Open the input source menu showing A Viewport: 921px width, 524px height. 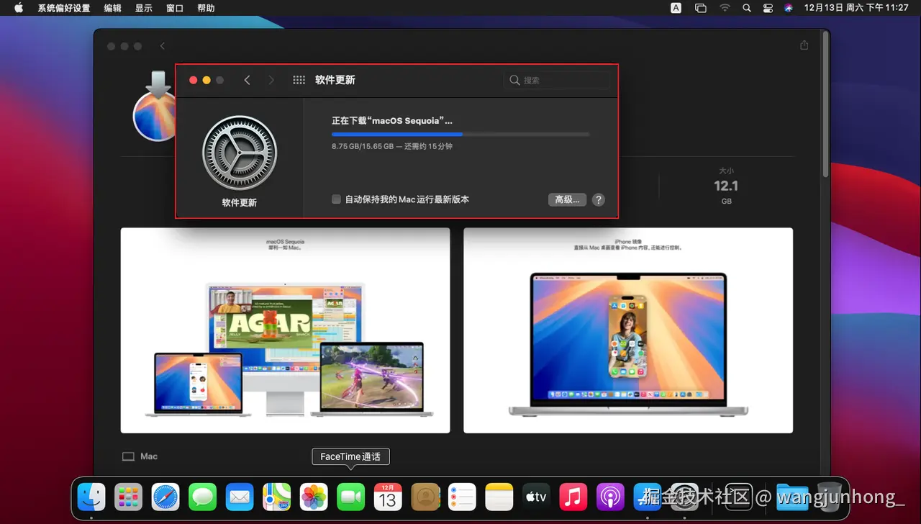pyautogui.click(x=675, y=8)
